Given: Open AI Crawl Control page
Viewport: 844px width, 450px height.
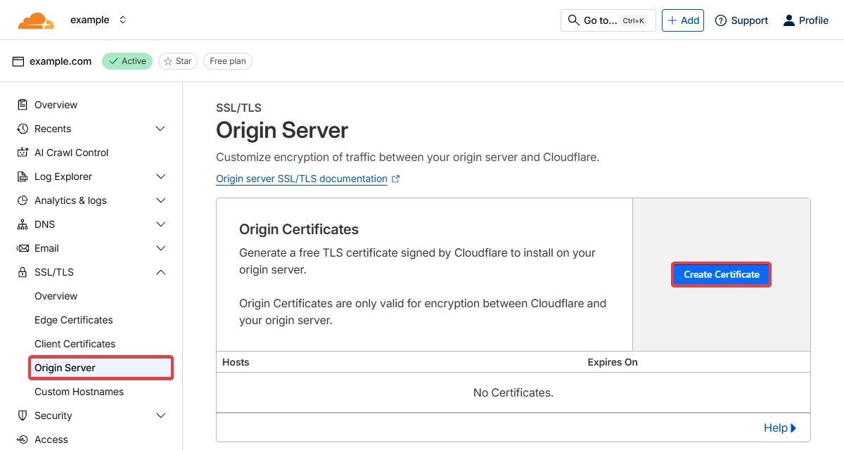Looking at the screenshot, I should 71,153.
